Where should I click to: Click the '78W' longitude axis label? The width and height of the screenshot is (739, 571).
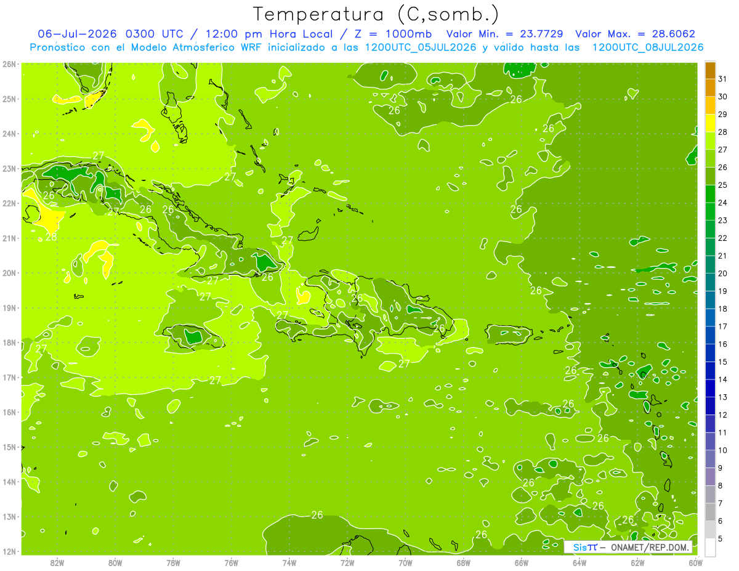click(173, 562)
